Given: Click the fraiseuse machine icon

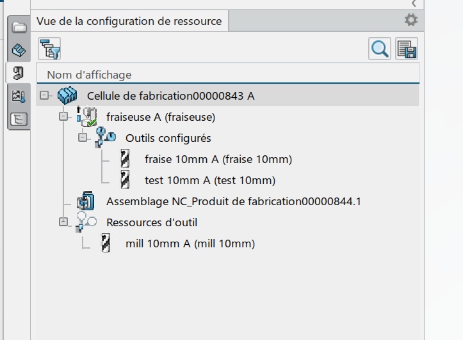Looking at the screenshot, I should click(87, 117).
